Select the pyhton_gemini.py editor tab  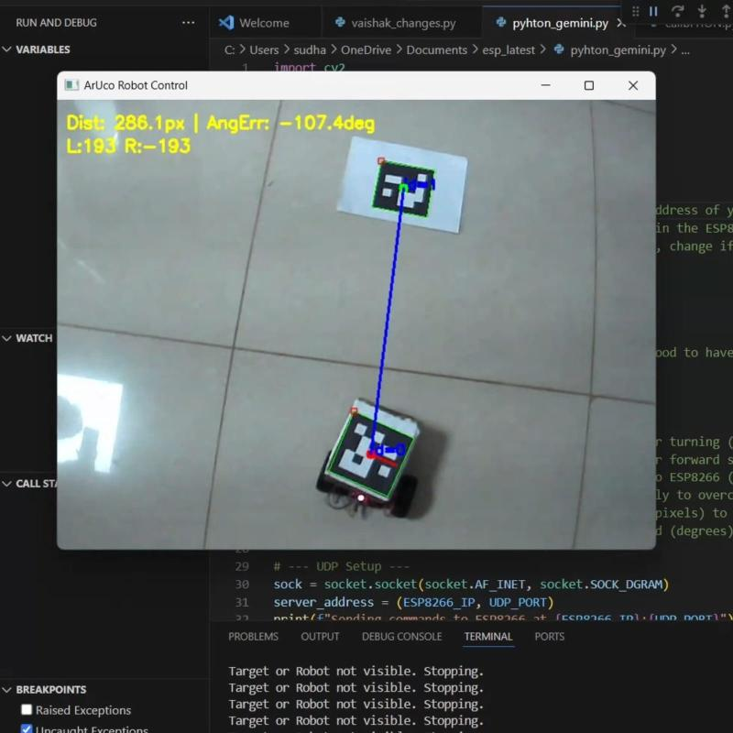coord(560,23)
